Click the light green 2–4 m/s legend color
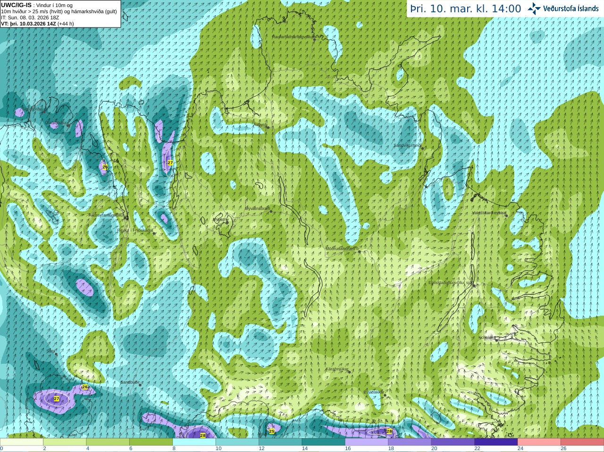Screen dimensions: 604x452 tap(65, 442)
